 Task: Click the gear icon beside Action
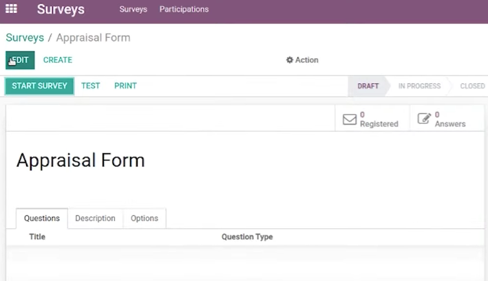(x=290, y=60)
